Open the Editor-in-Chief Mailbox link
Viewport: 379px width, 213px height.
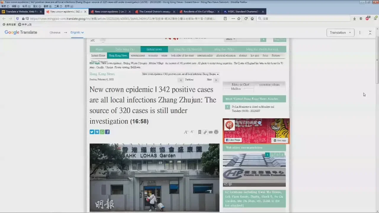[x=240, y=87]
